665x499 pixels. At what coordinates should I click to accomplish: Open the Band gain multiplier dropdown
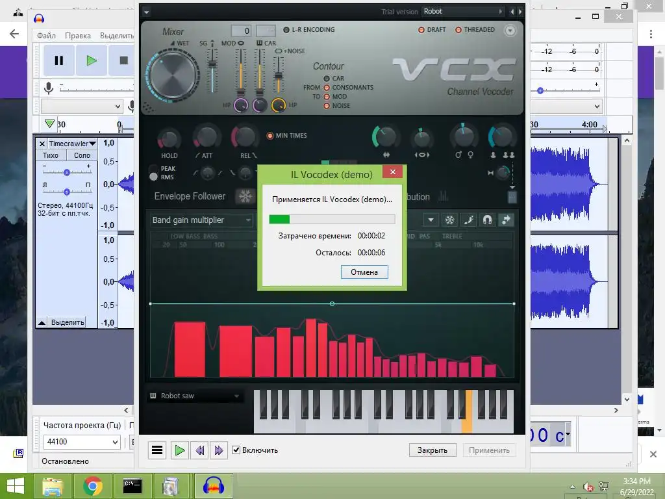pyautogui.click(x=201, y=220)
